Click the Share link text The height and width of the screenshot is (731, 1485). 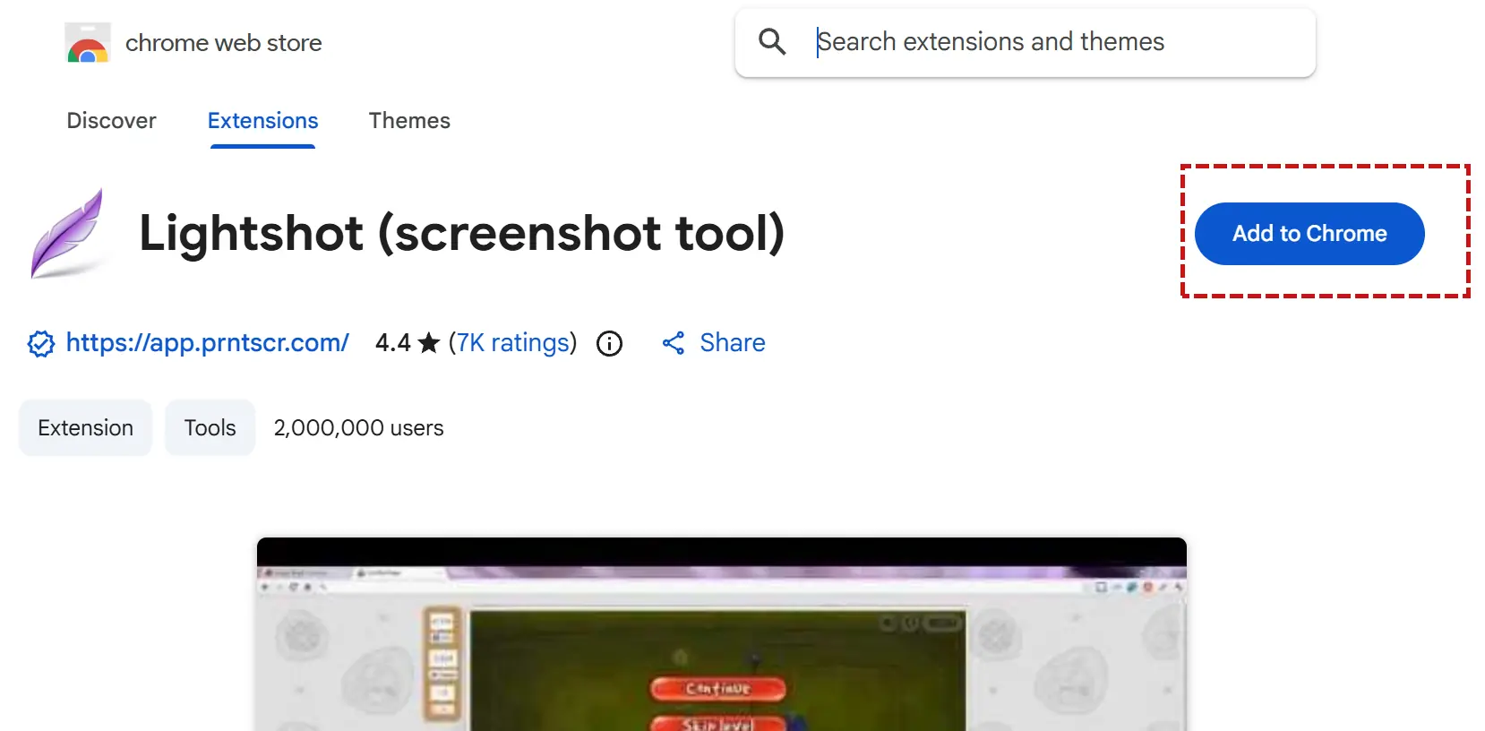[733, 343]
